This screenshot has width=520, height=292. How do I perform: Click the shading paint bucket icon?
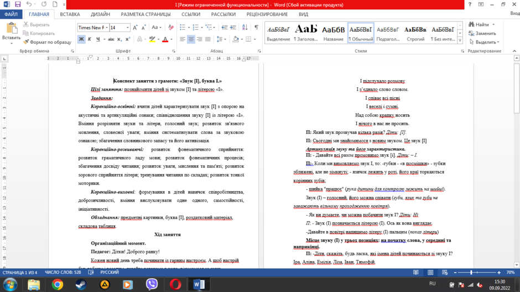pos(236,39)
